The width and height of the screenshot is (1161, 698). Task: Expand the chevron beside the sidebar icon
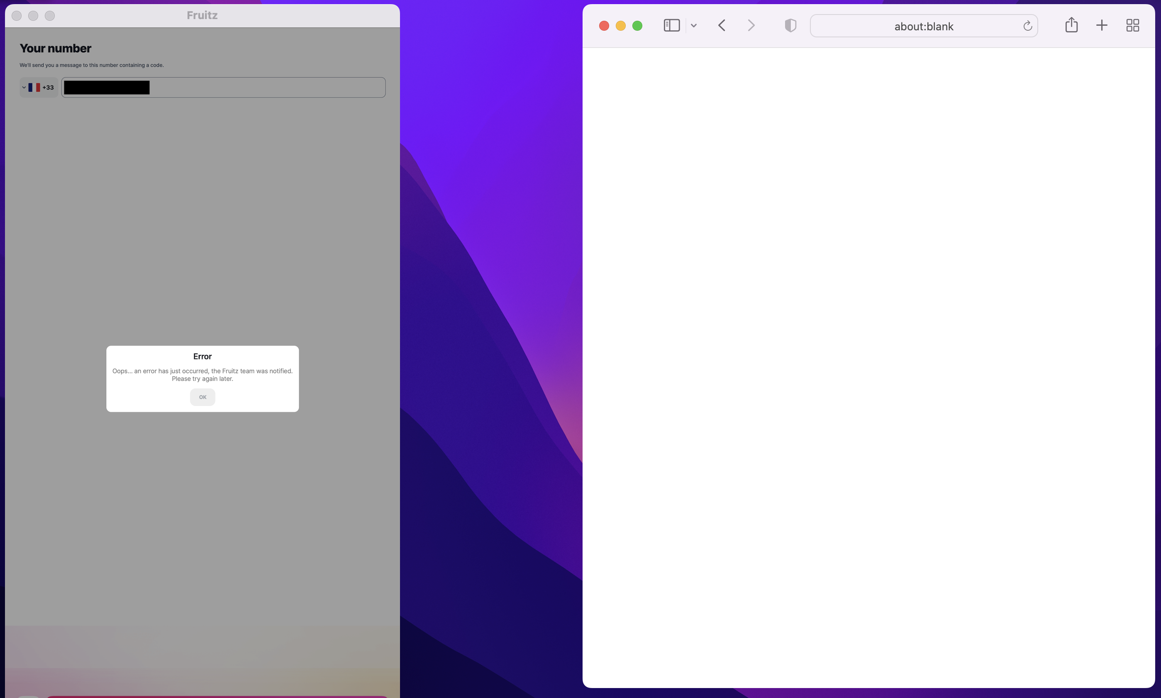(694, 26)
